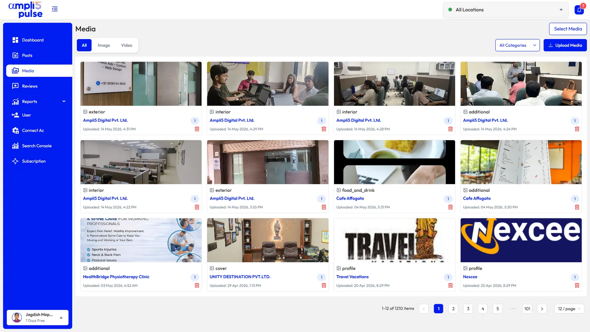
Task: Open the Nexcee logo thumbnail
Action: click(521, 240)
